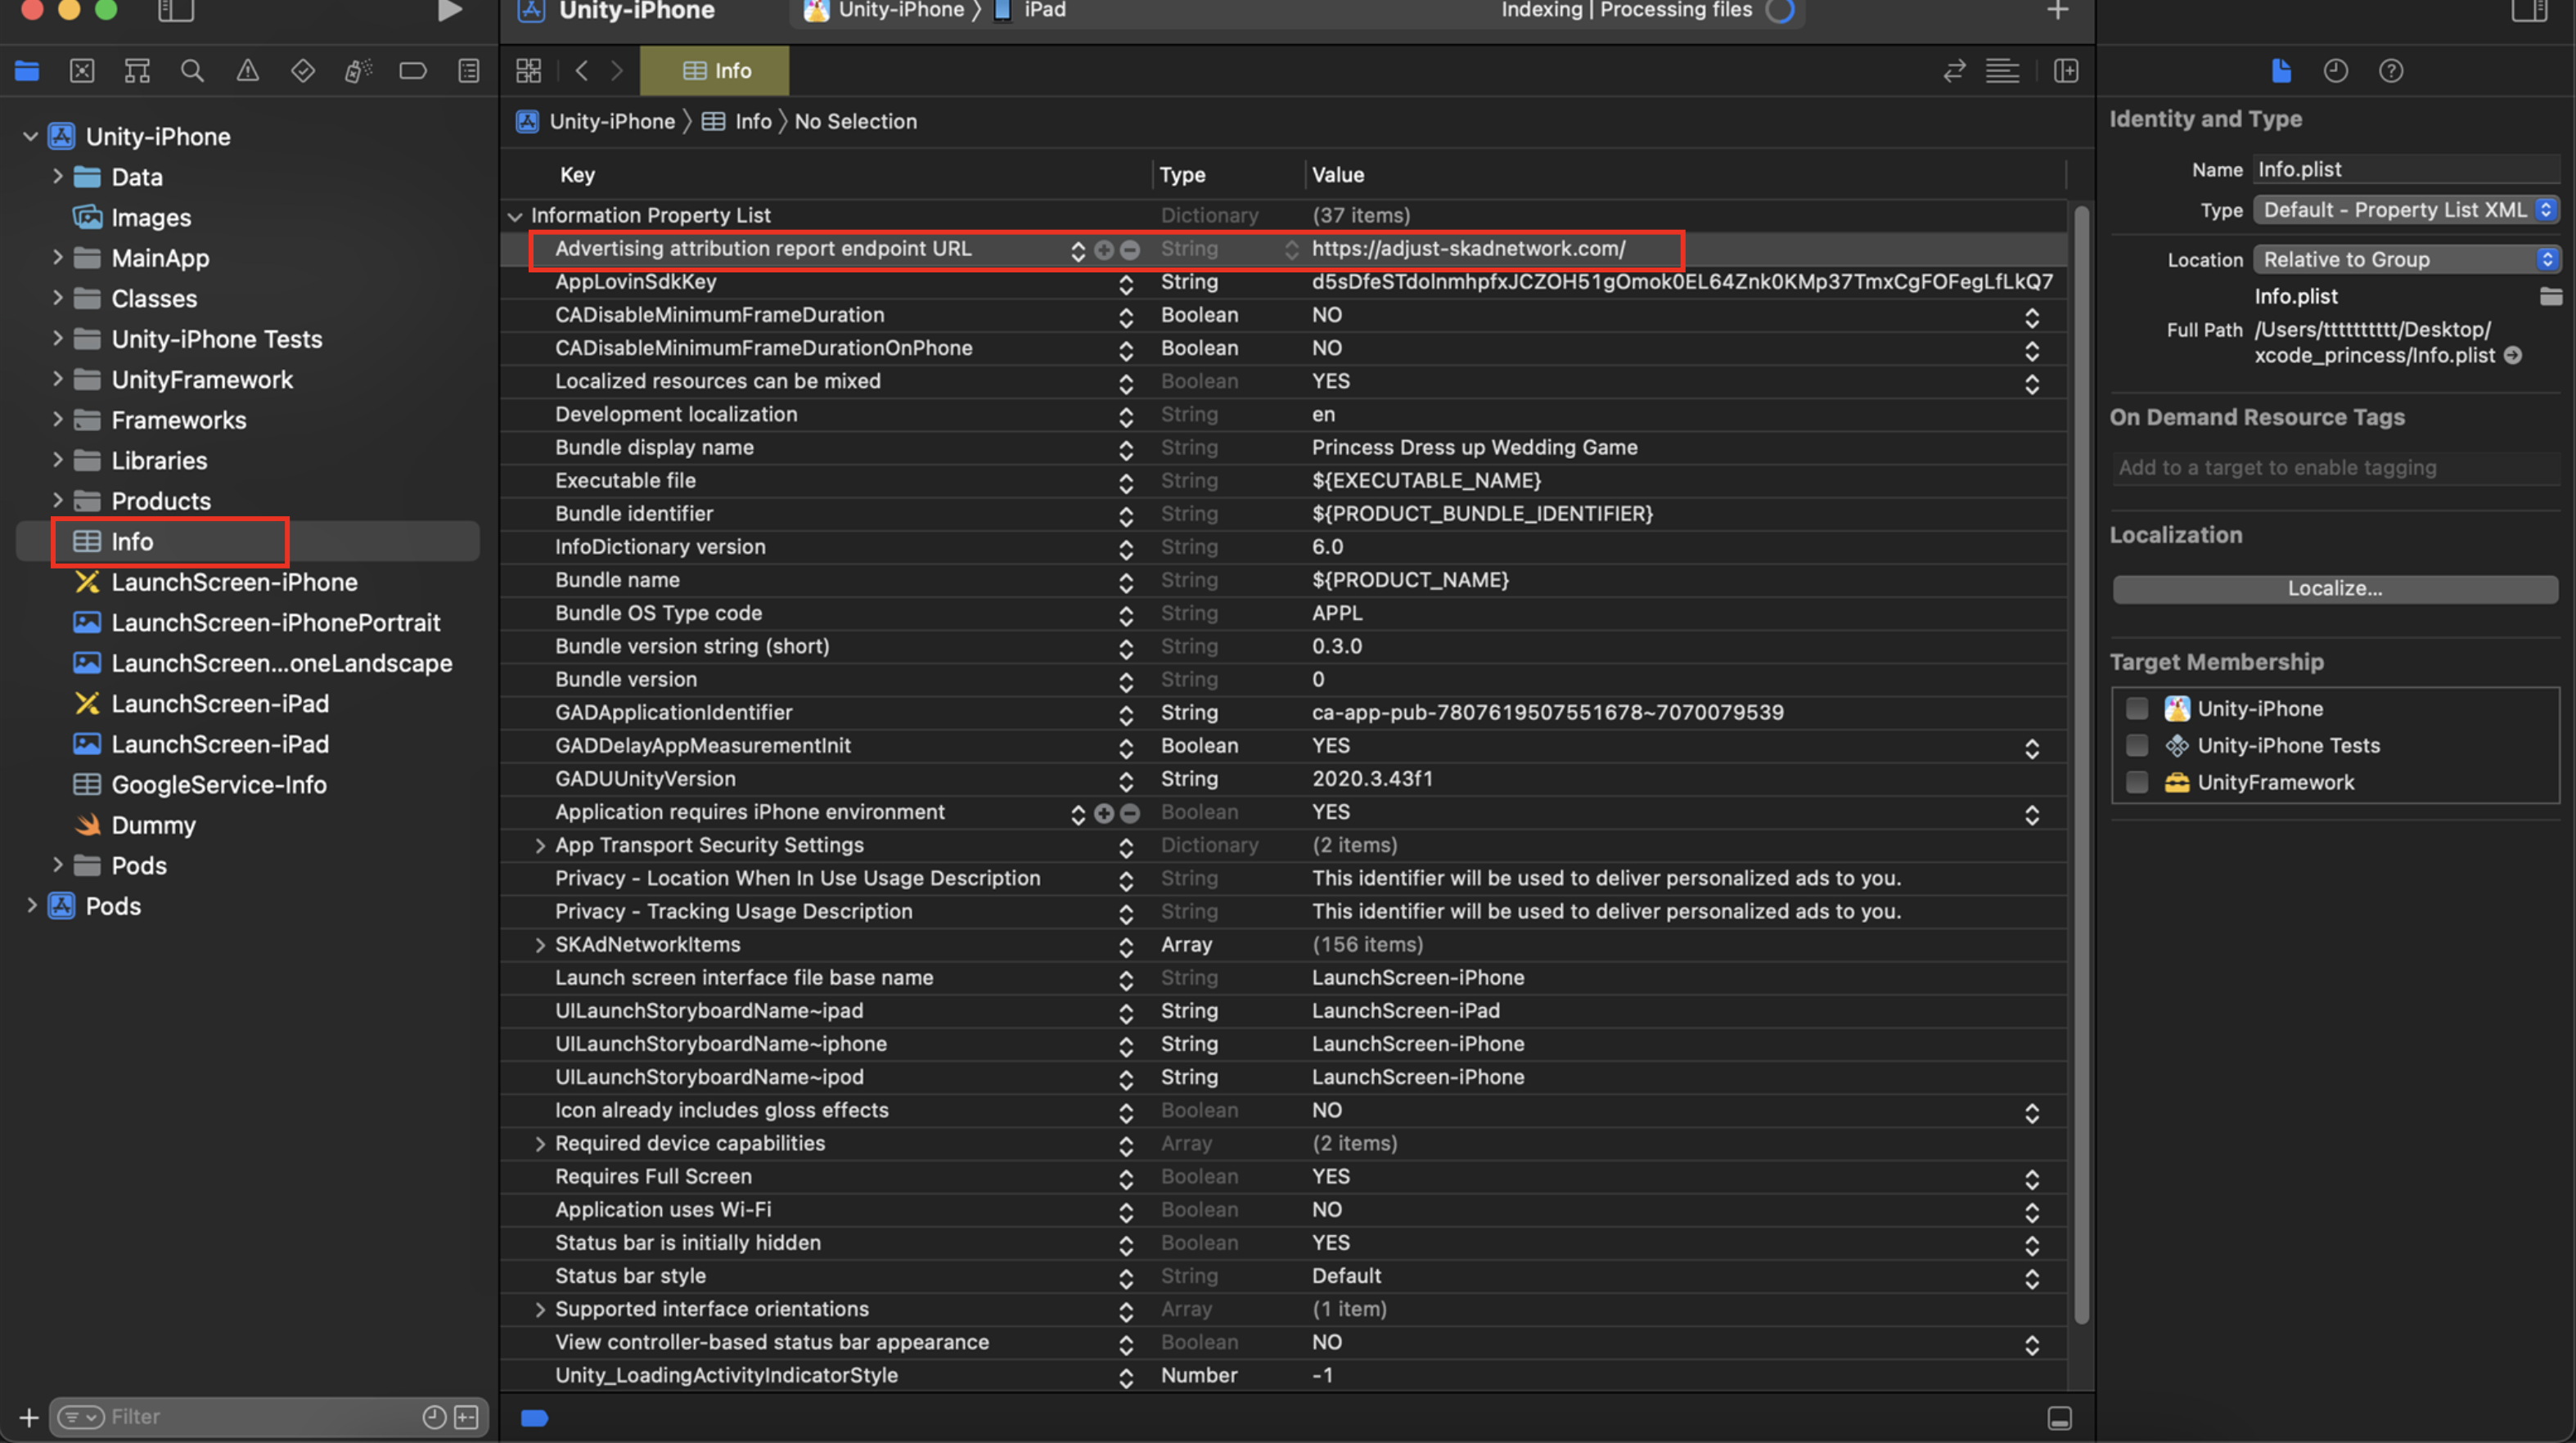Select GoogleService-Info in project navigator
The image size is (2576, 1443).
(x=218, y=785)
